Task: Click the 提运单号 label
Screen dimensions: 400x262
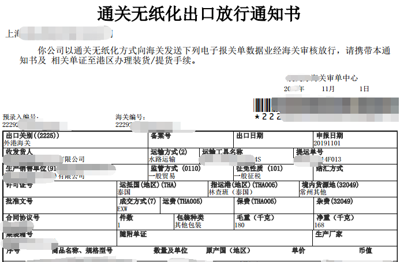Action: click(309, 152)
